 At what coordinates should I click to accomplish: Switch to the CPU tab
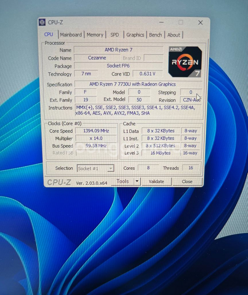(49, 35)
